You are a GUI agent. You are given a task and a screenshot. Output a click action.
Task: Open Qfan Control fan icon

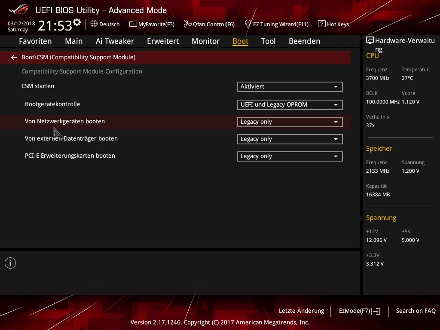tap(187, 24)
